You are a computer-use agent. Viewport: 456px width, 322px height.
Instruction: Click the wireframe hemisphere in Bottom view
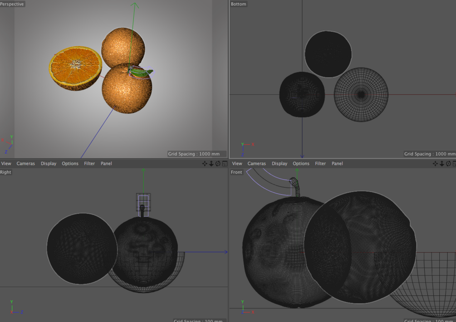click(361, 95)
